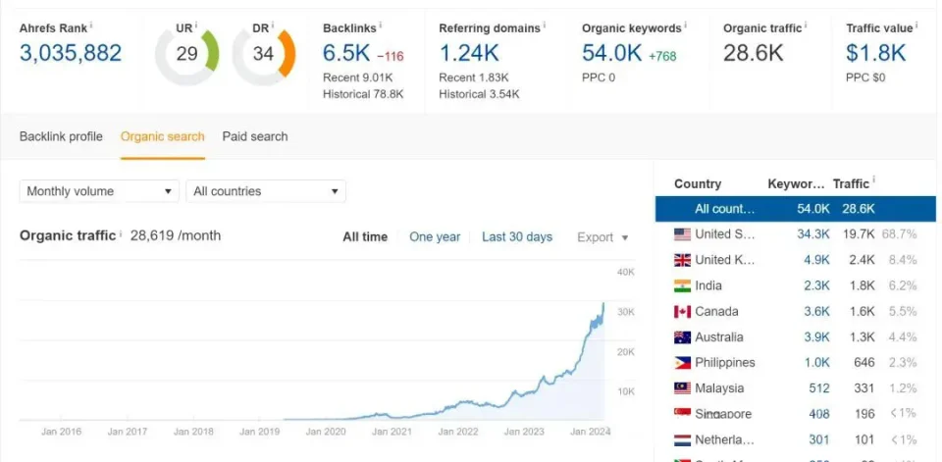Click the info icon next to Backlinks
942x462 pixels.
[x=381, y=26]
